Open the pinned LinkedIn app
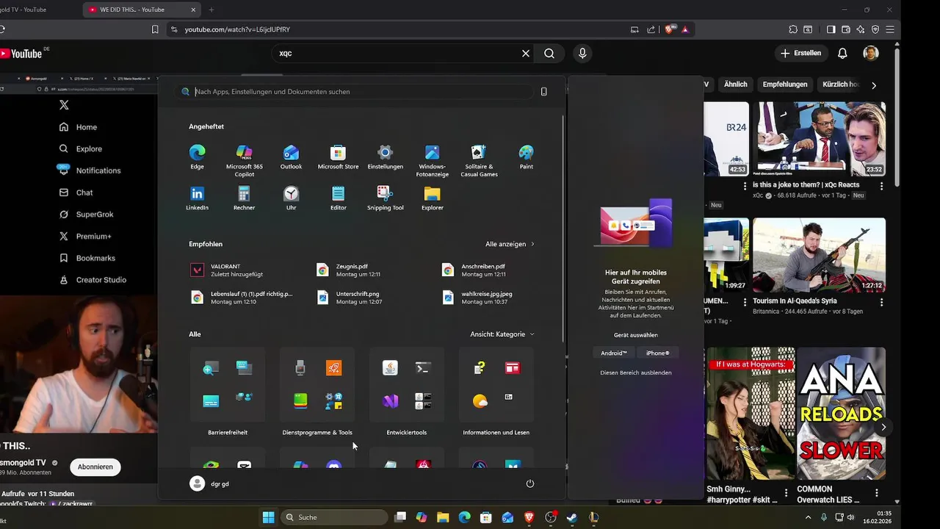Image resolution: width=940 pixels, height=529 pixels. pyautogui.click(x=197, y=198)
